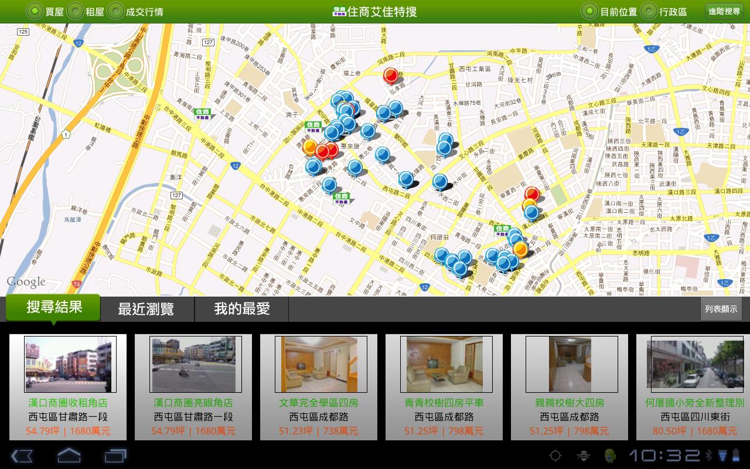Screen dimensions: 750x469
Task: Switch to the 我的最愛 tab
Action: pos(241,309)
